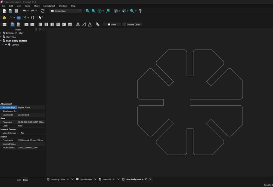273x187 pixels.
Task: Open the Redo history dropdown arrow
Action: click(x=36, y=11)
